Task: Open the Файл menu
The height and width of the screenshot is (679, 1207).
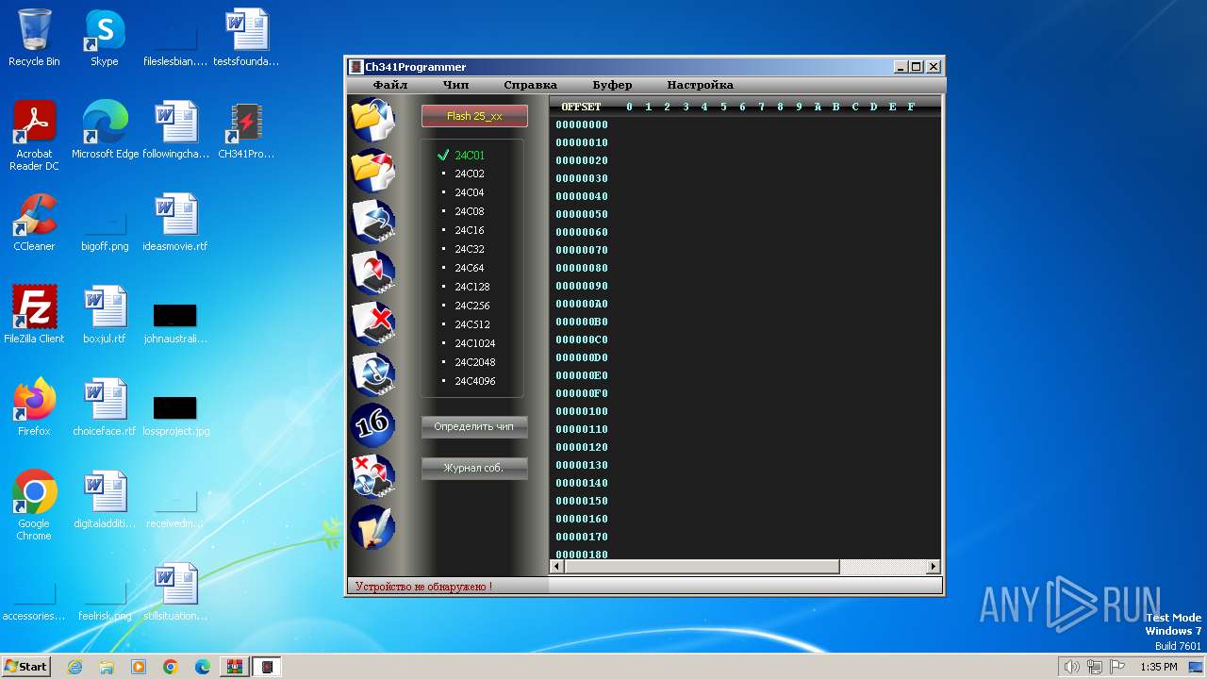Action: coord(390,85)
